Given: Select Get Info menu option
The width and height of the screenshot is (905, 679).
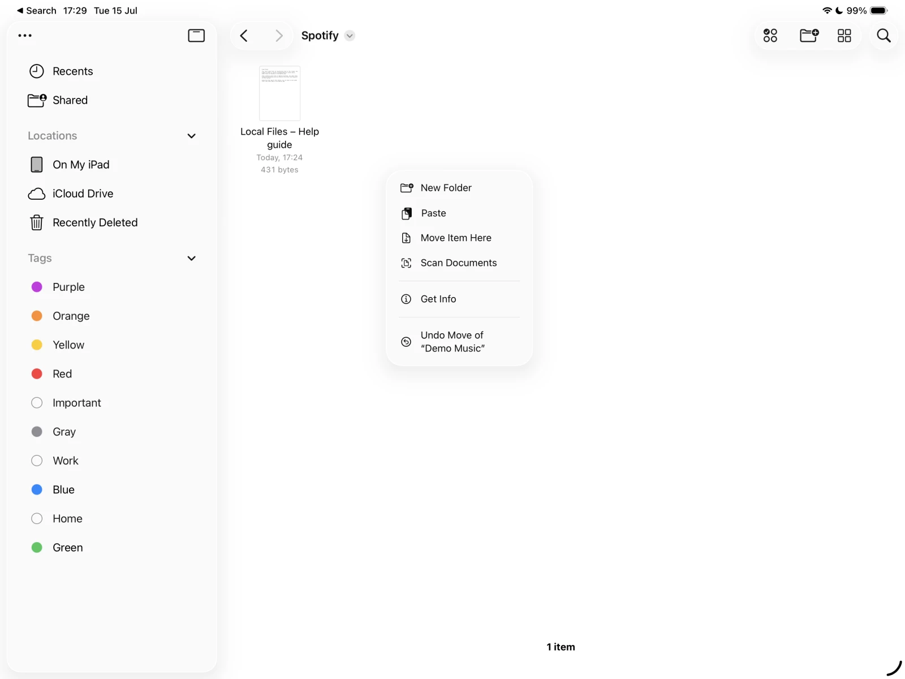Looking at the screenshot, I should click(x=438, y=299).
